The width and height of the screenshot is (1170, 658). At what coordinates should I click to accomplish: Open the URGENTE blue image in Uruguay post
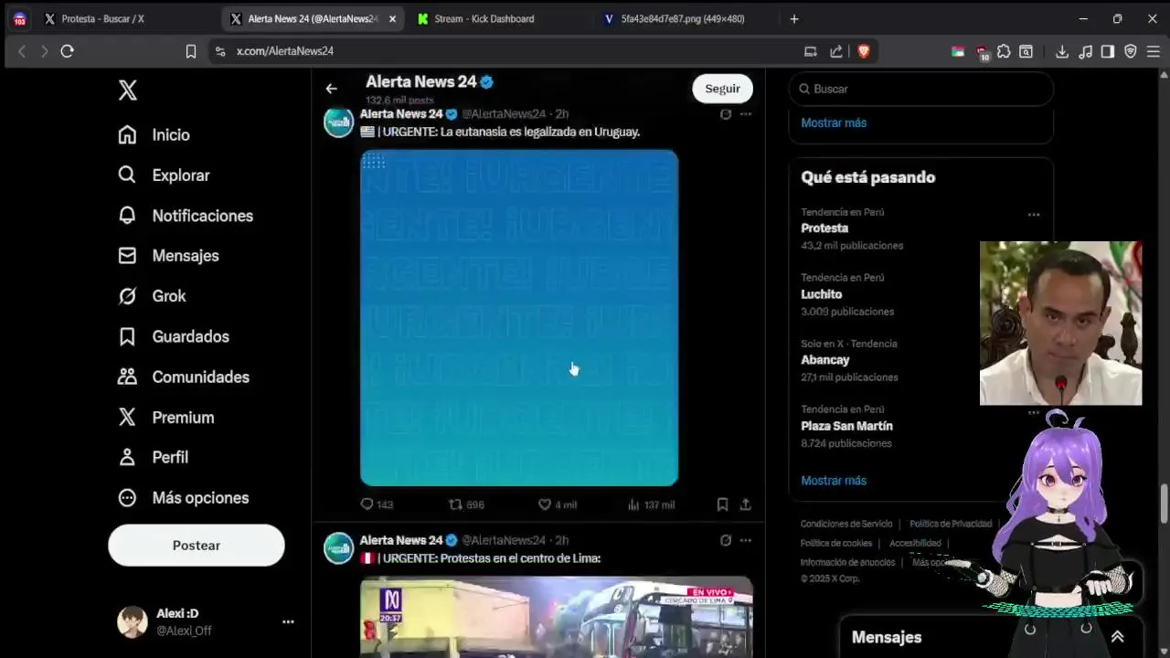coord(519,318)
